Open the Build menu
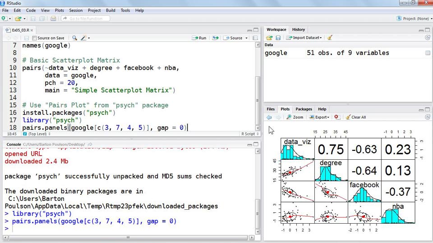Image resolution: width=433 pixels, height=243 pixels. tap(111, 10)
